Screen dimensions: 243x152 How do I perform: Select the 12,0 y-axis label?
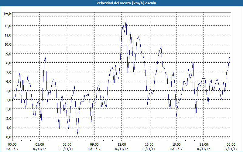click(x=8, y=26)
